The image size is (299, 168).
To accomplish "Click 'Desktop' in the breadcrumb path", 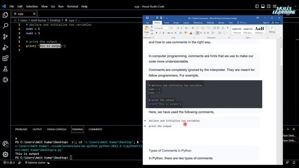I will coord(55,20).
